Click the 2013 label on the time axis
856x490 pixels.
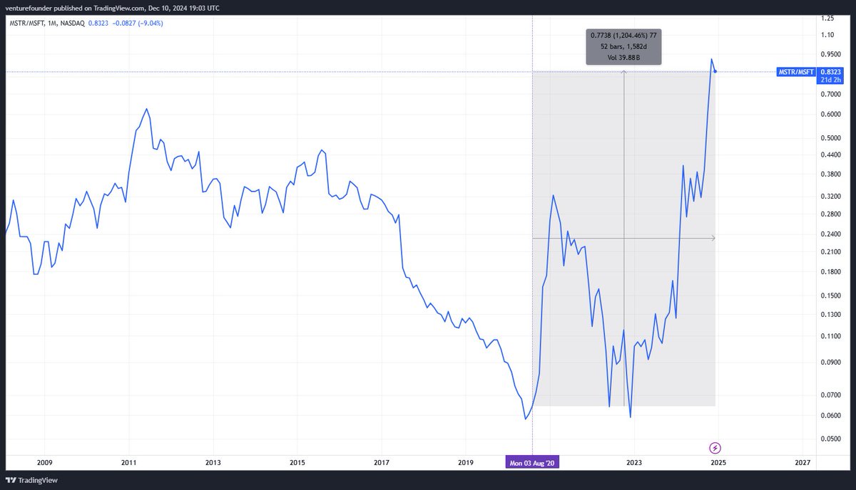click(213, 462)
